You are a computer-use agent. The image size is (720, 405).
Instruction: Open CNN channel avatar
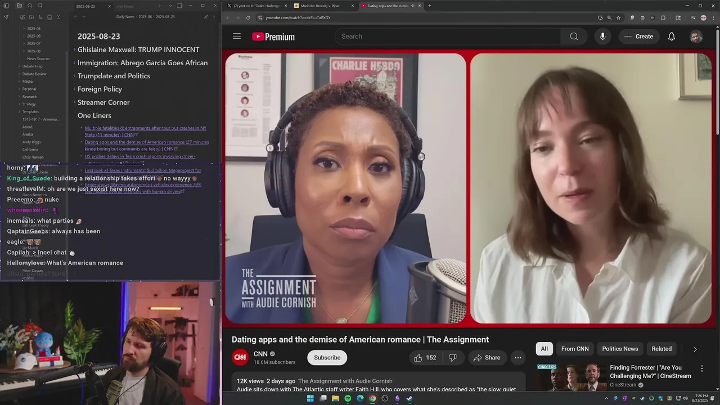coord(240,357)
